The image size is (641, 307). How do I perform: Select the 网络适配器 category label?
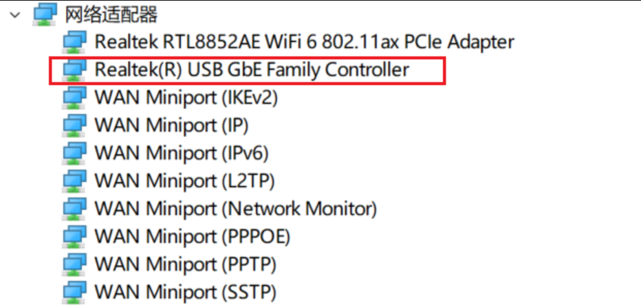(111, 14)
